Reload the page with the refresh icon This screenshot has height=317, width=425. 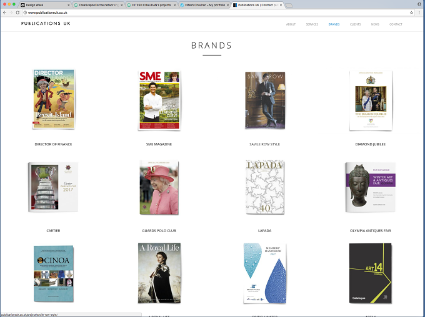(x=17, y=12)
